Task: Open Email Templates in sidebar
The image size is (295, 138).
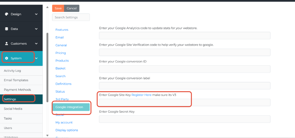Action: tap(21, 80)
